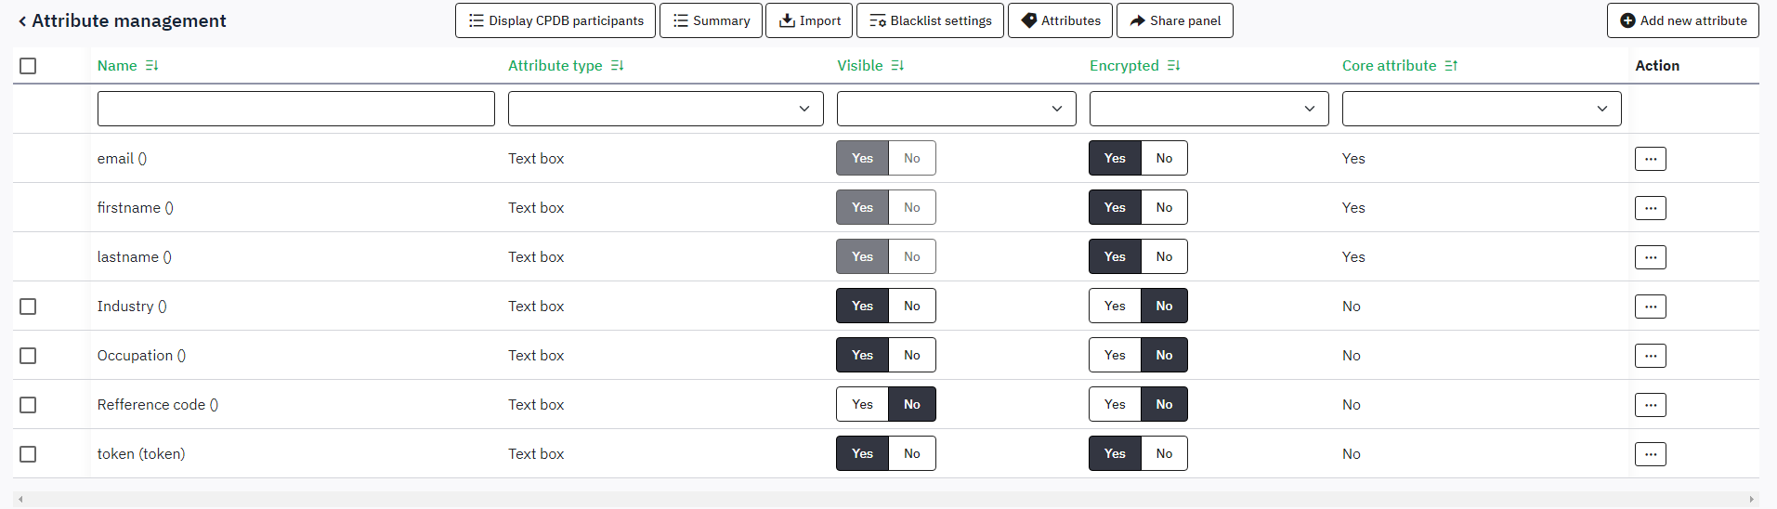Open the action menu for token row

[x=1650, y=454]
